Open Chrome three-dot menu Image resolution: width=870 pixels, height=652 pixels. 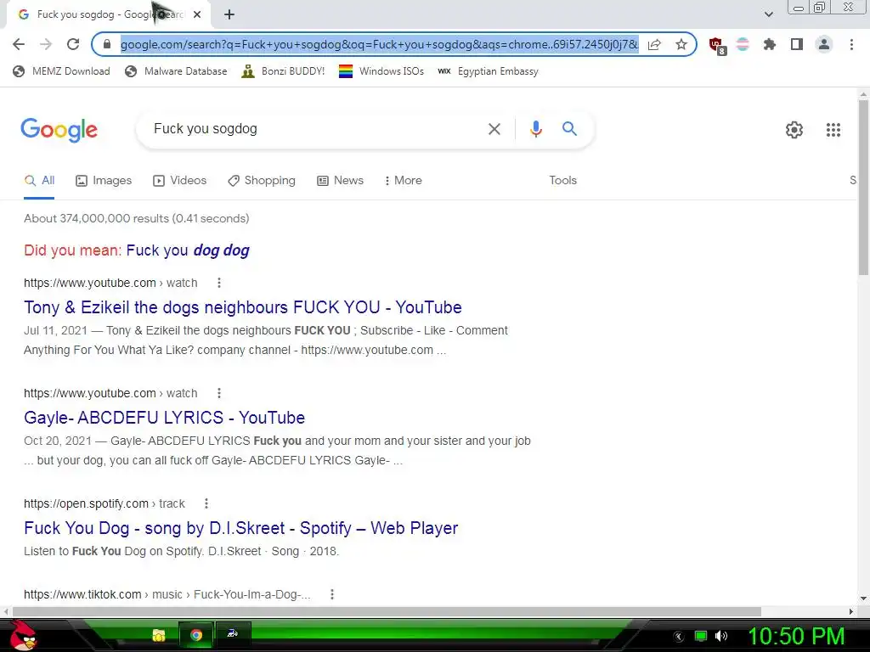pos(851,44)
